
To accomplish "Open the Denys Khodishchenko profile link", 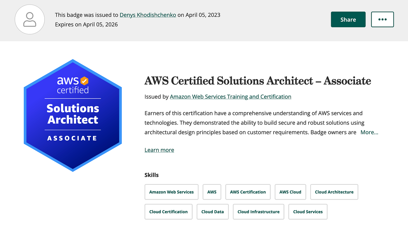I will coord(148,15).
